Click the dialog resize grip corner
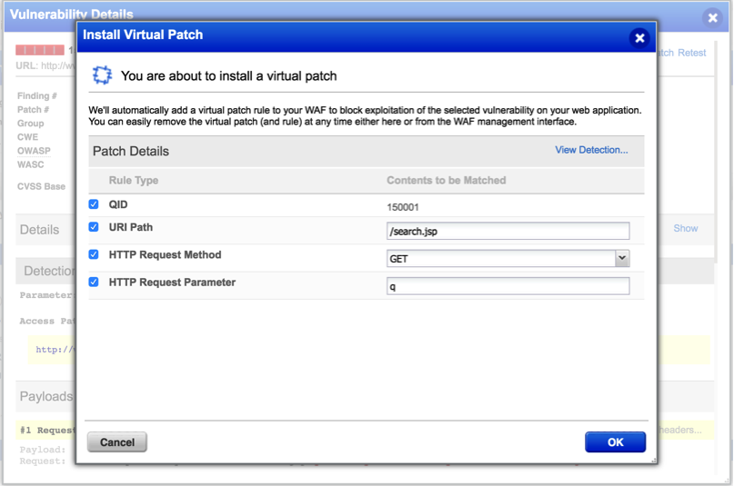 pyautogui.click(x=651, y=460)
